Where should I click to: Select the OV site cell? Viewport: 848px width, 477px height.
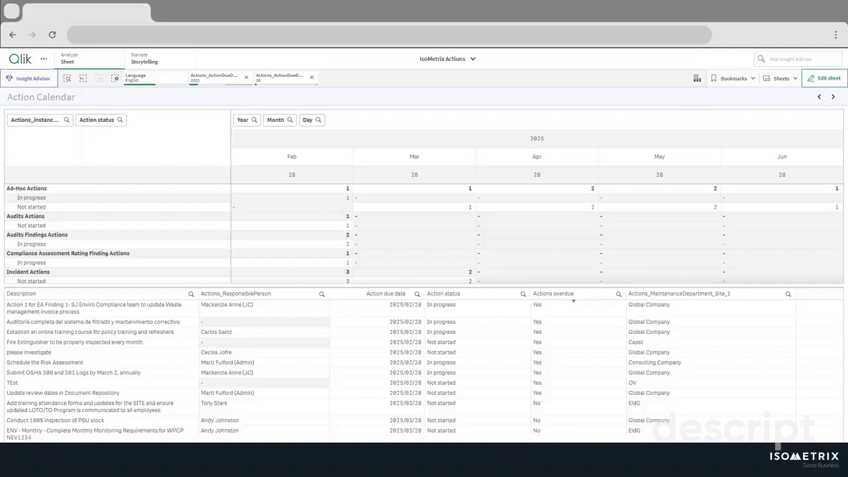(632, 383)
